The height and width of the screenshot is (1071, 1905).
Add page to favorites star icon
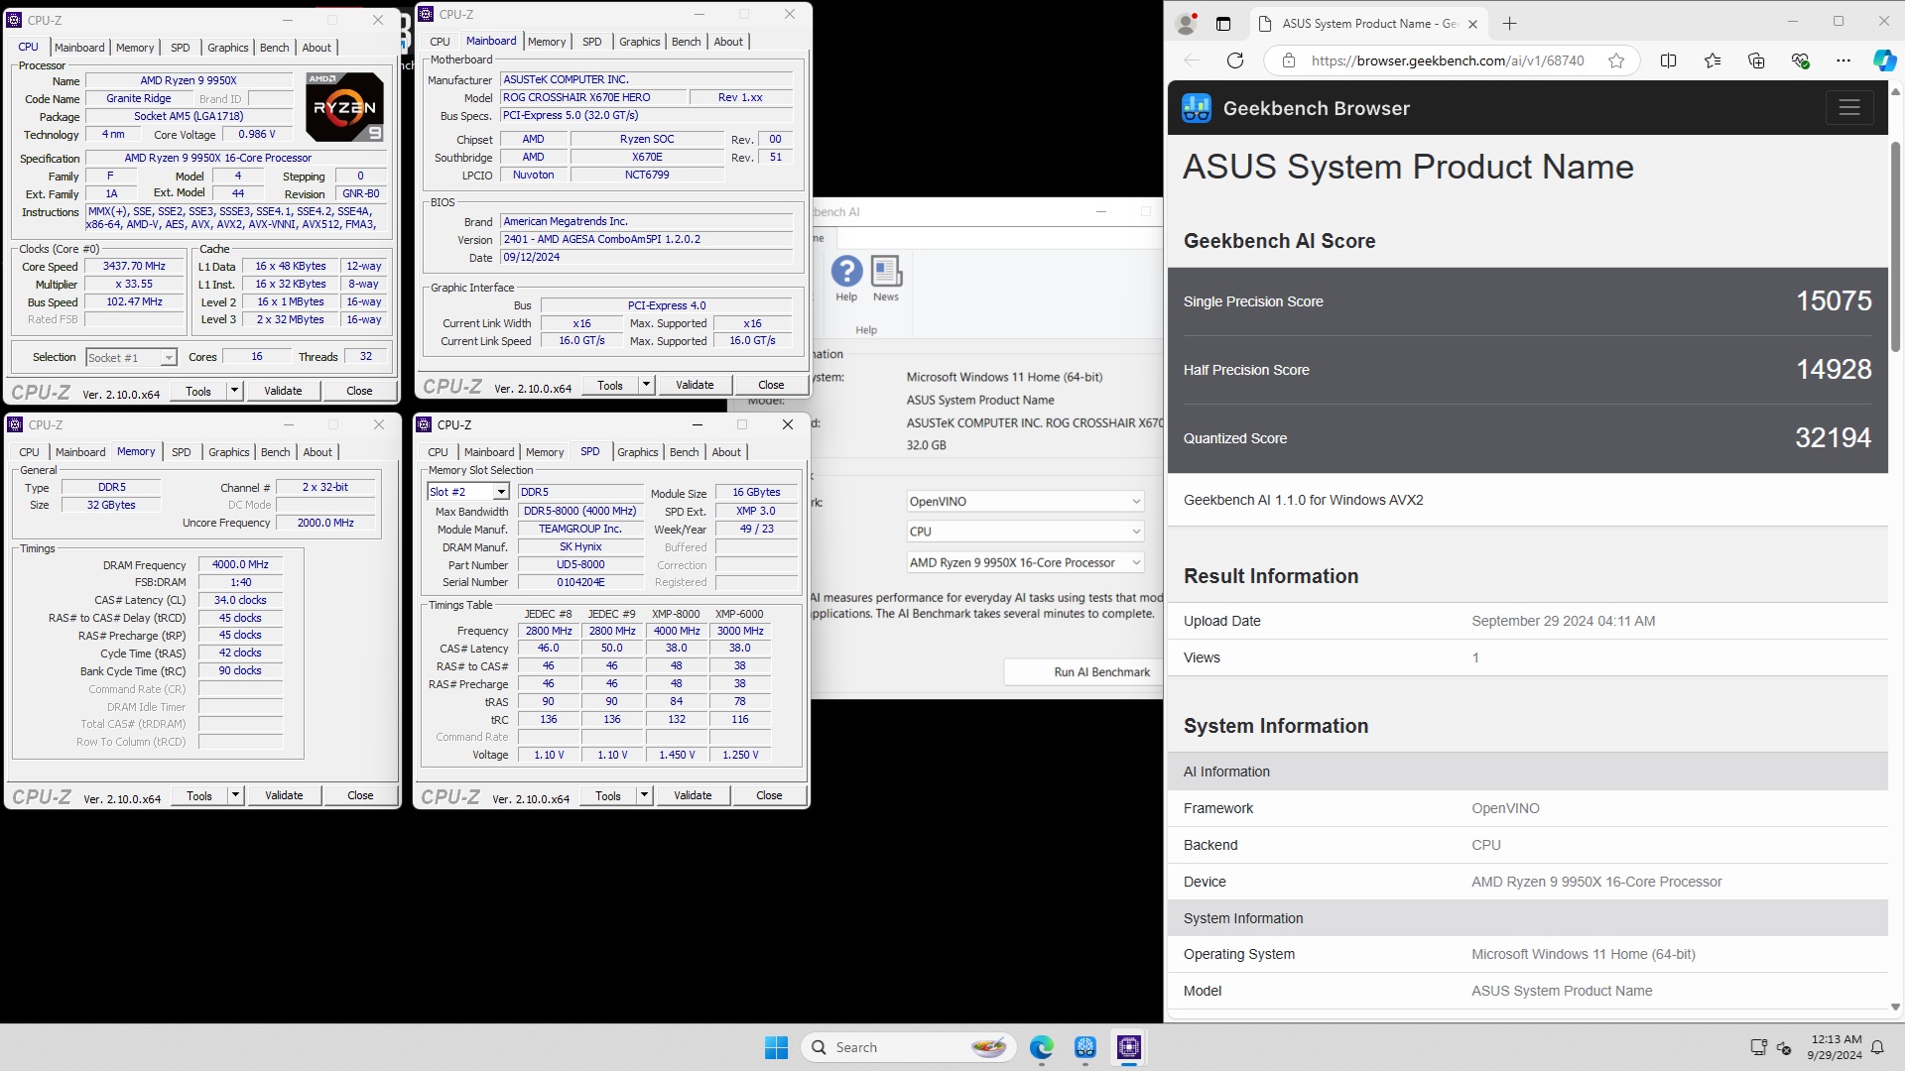(1616, 60)
